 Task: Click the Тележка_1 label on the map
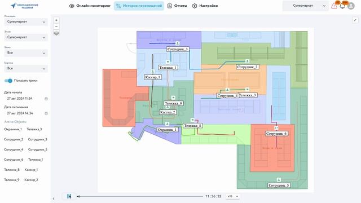(x=168, y=68)
